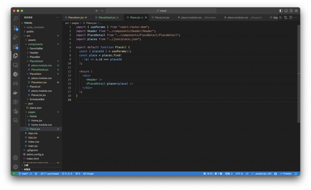Collapse the src folder
The width and height of the screenshot is (311, 190).
click(41, 36)
